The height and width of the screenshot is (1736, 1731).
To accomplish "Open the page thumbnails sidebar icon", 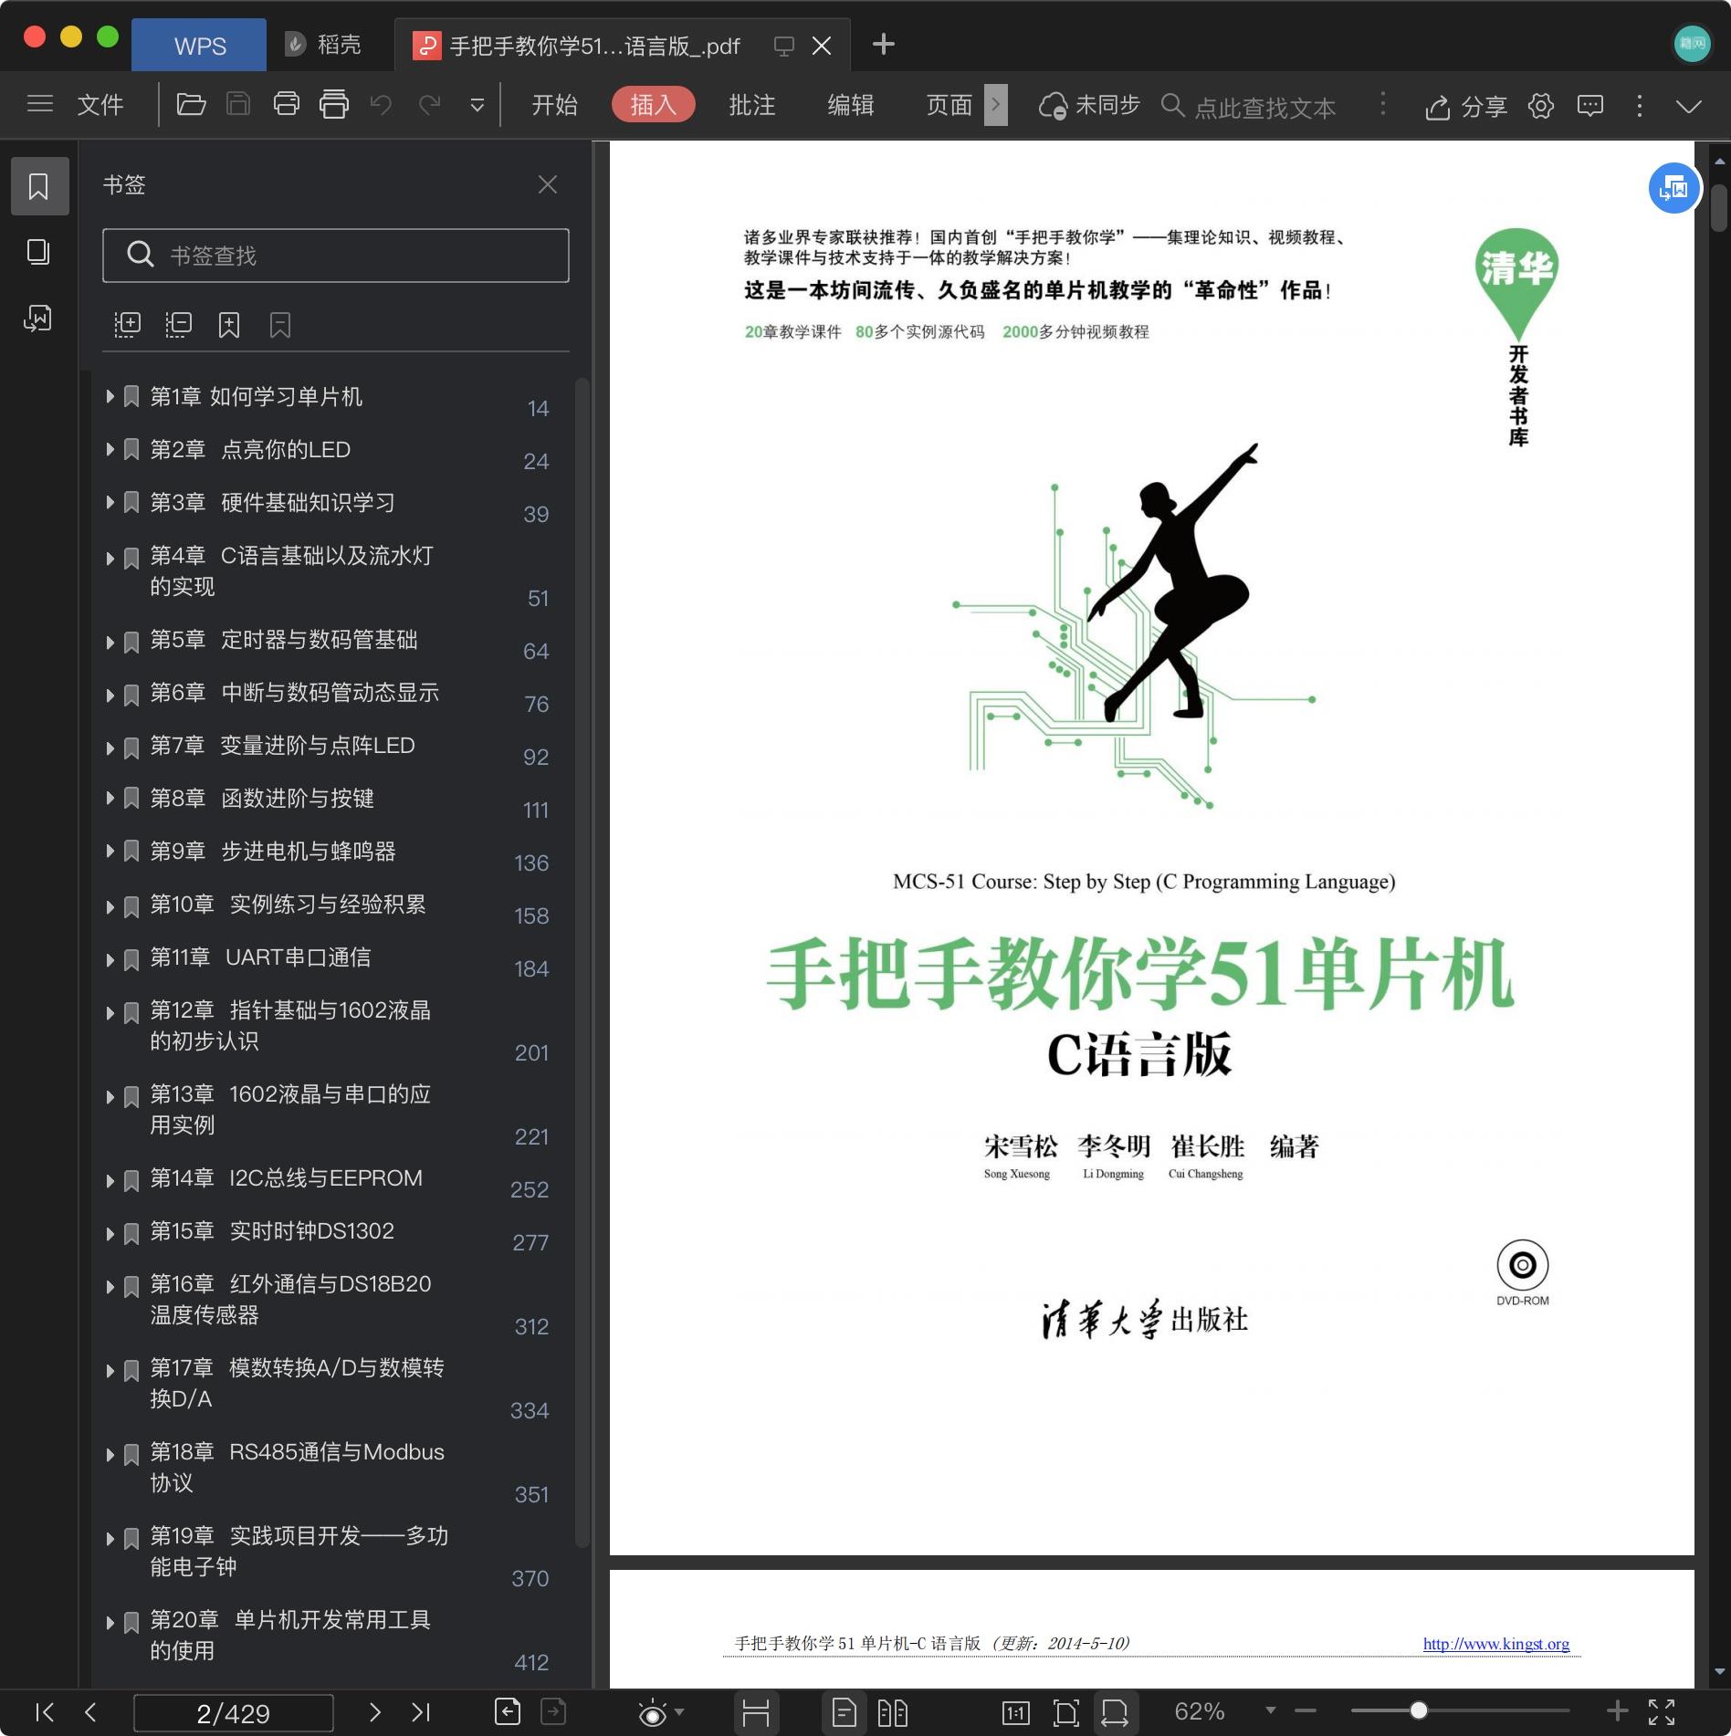I will click(38, 252).
